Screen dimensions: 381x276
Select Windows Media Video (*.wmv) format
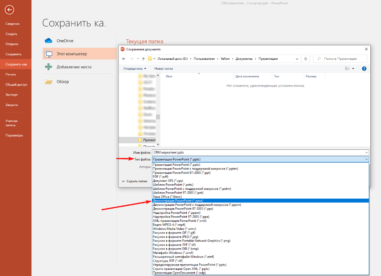(x=261, y=229)
